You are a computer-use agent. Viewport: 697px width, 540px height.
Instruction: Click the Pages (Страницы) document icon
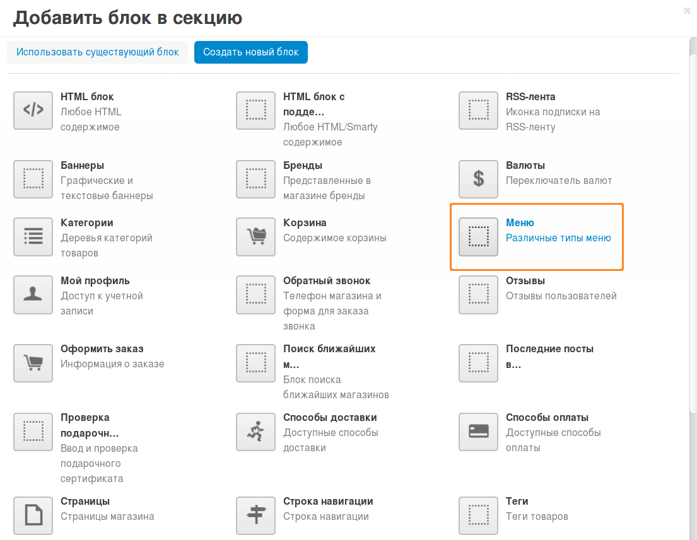pos(33,515)
